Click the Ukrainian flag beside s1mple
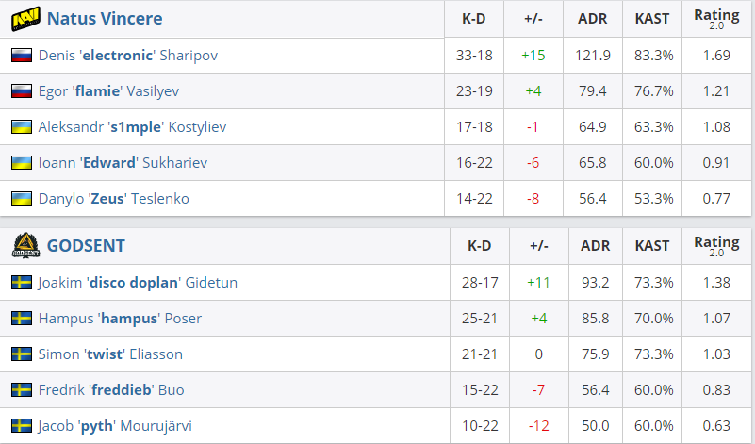 tap(21, 127)
